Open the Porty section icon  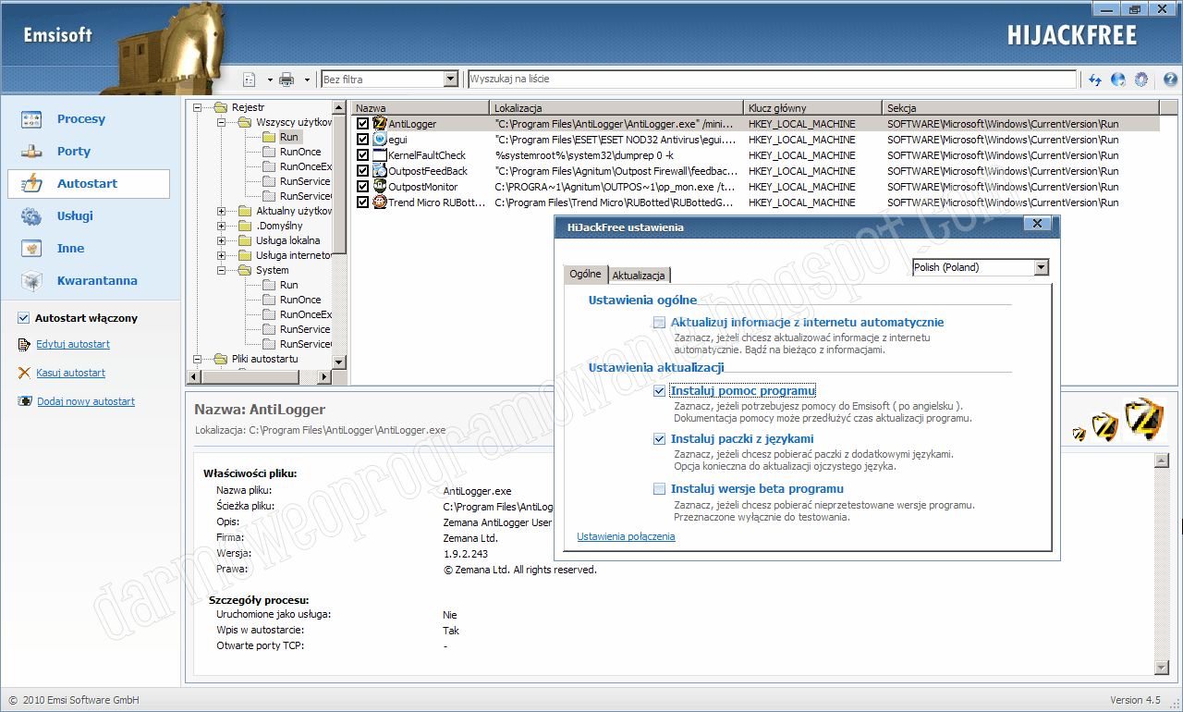[31, 152]
